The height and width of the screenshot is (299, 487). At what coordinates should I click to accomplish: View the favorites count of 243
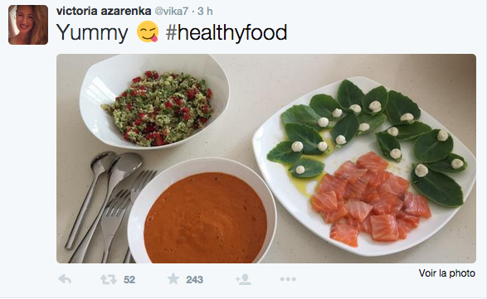(194, 280)
